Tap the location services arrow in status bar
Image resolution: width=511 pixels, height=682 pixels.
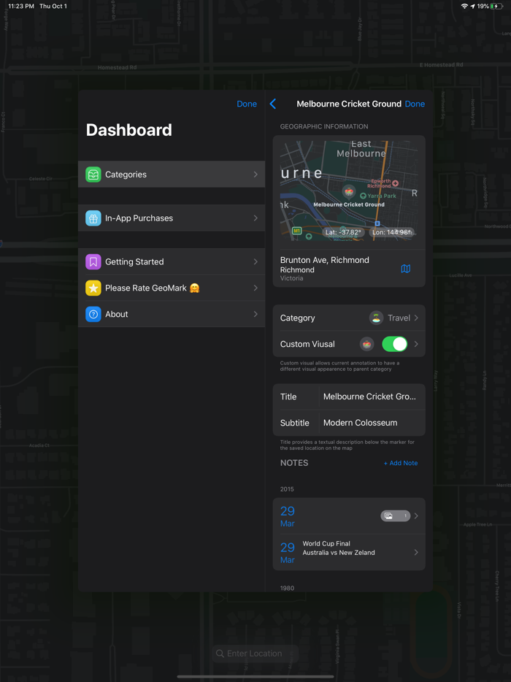pos(473,6)
